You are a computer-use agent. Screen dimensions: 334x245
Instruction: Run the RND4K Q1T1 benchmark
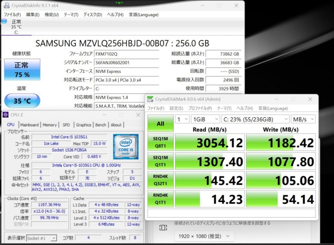(x=160, y=199)
